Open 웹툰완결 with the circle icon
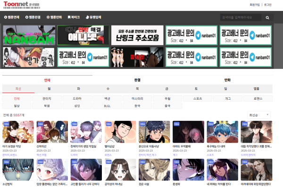Image resolution: width=283 pixels, height=187 pixels. click(33, 17)
